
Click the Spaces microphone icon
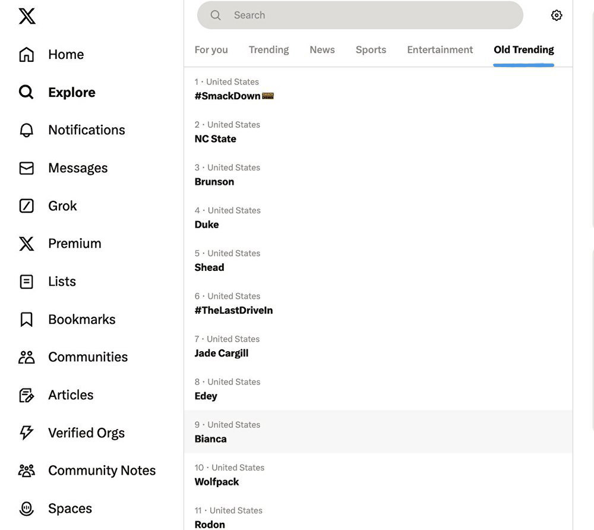click(27, 509)
